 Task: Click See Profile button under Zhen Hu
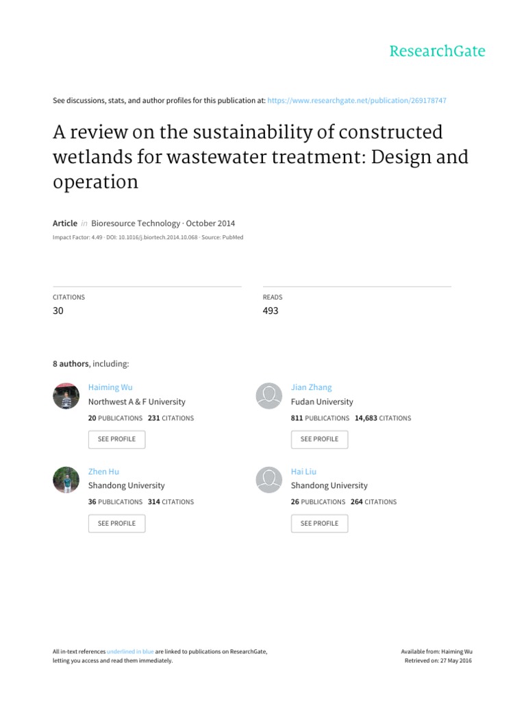pos(116,523)
